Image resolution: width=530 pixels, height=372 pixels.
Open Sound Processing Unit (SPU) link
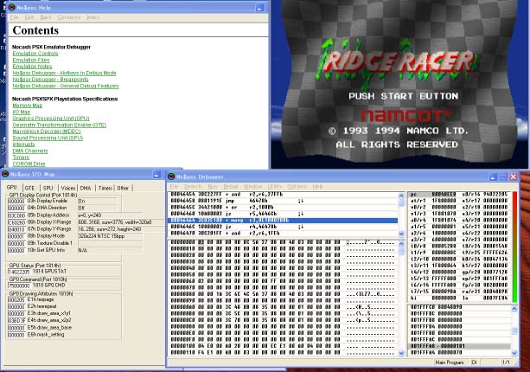[48, 138]
